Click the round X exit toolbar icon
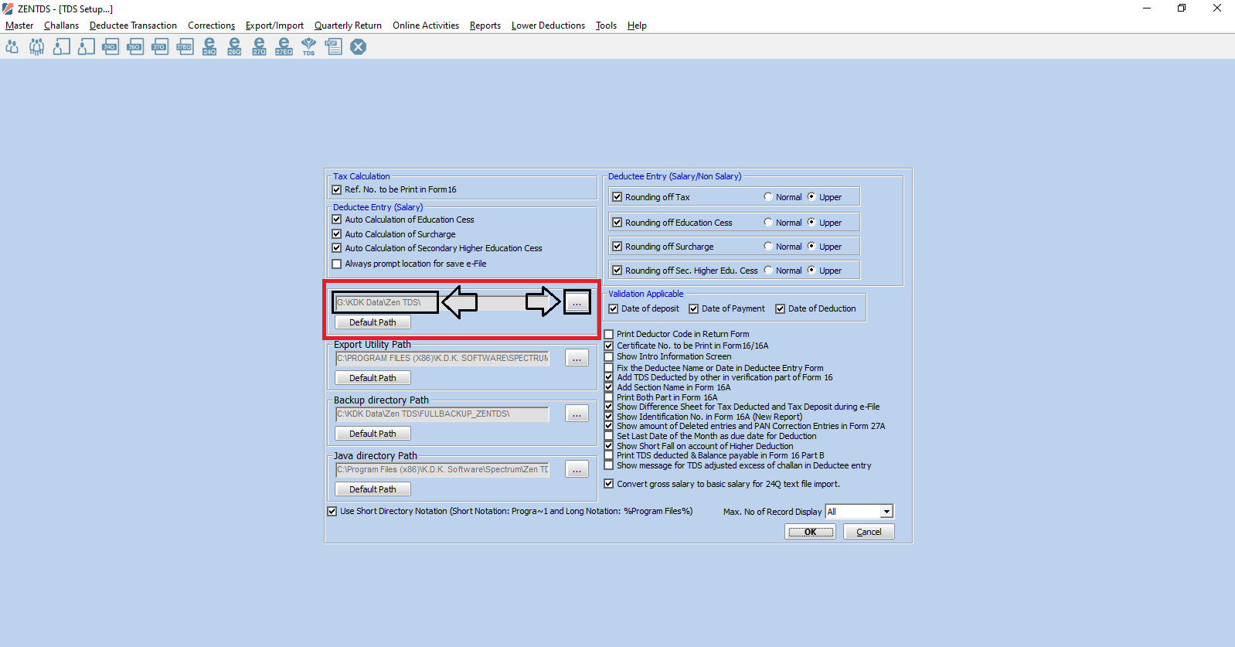This screenshot has height=647, width=1235. (359, 47)
